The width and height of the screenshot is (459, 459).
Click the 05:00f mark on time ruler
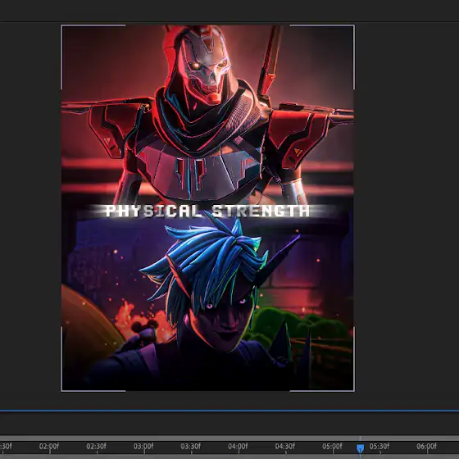point(332,446)
